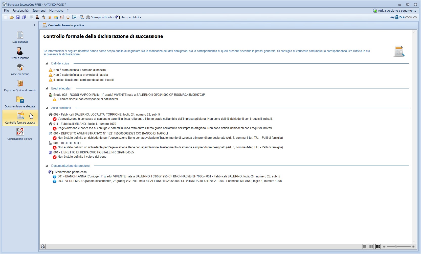The image size is (421, 254).
Task: Open the Dati generali section in sidebar
Action: 20,37
